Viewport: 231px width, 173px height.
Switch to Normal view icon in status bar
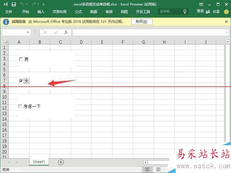pos(147,169)
